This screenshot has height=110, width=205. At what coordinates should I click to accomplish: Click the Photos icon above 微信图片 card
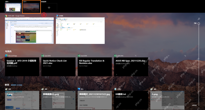pos(79,89)
